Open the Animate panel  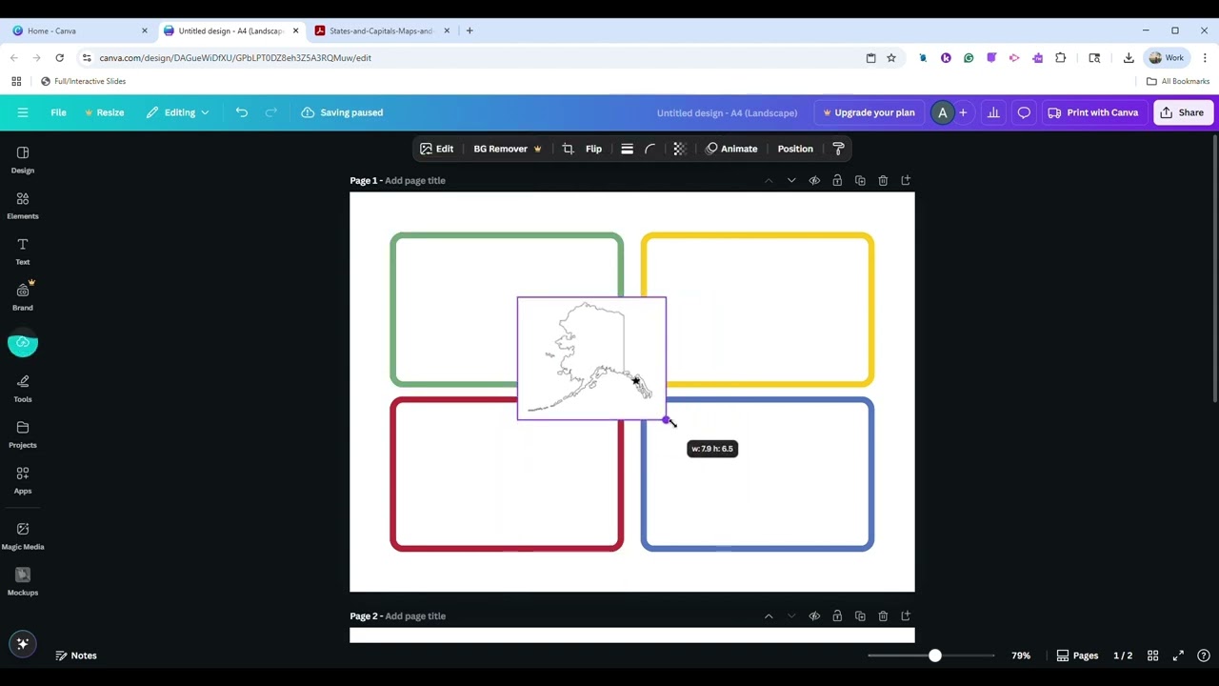[731, 149]
